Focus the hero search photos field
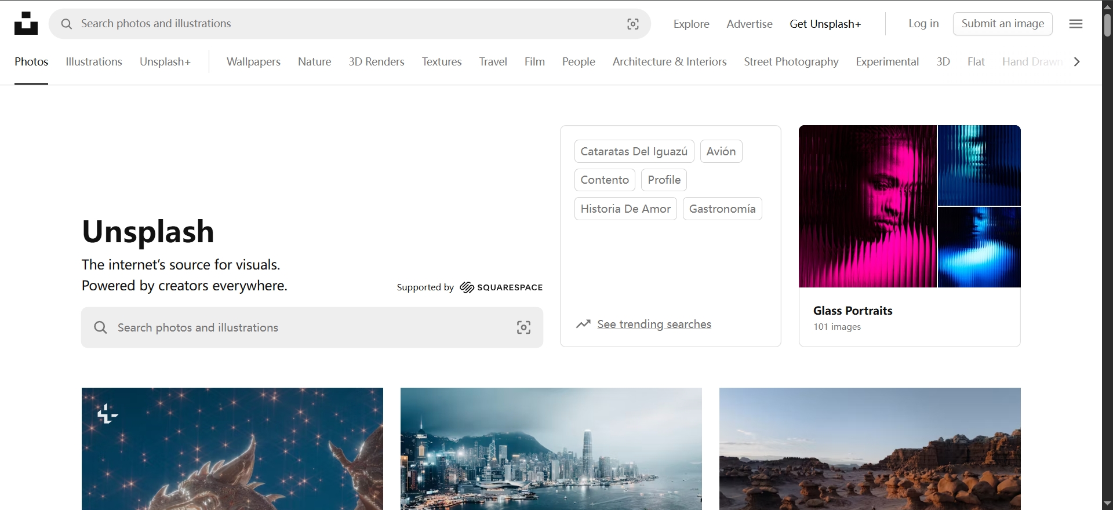1113x510 pixels. click(312, 327)
